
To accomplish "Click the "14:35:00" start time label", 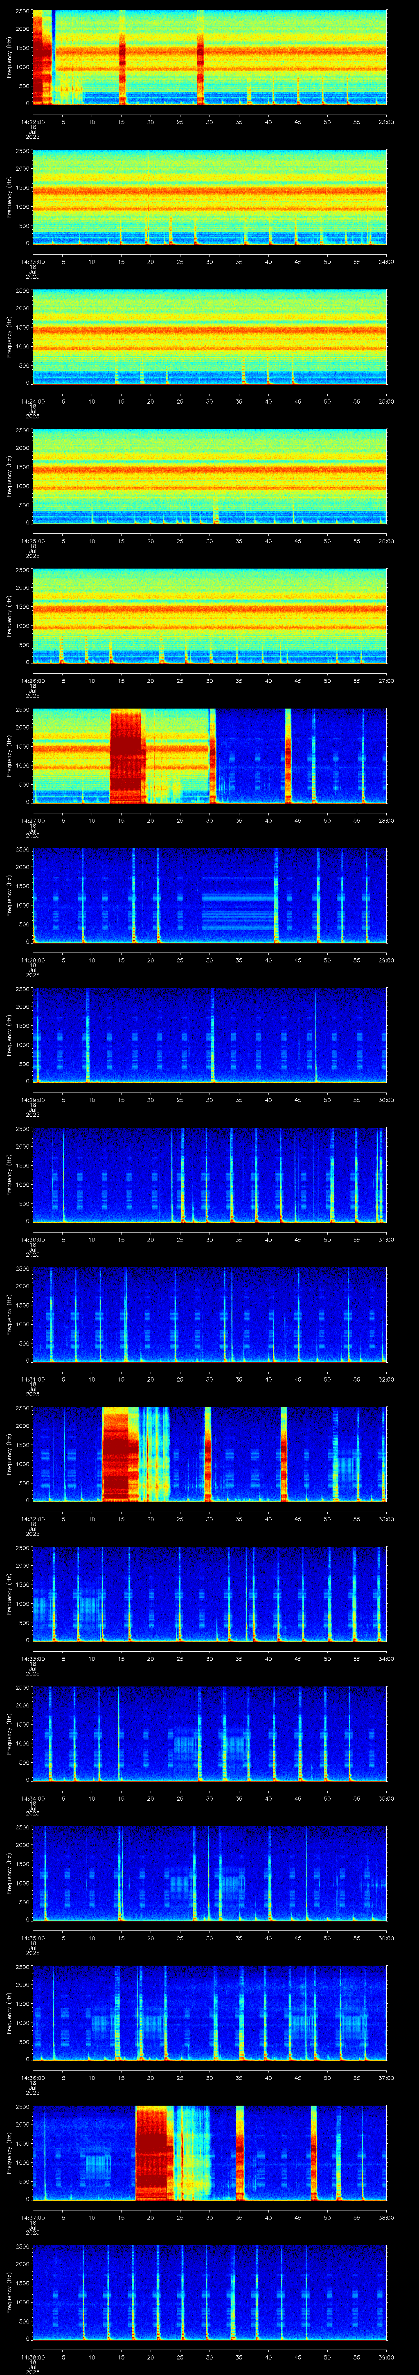I will click(x=32, y=1938).
